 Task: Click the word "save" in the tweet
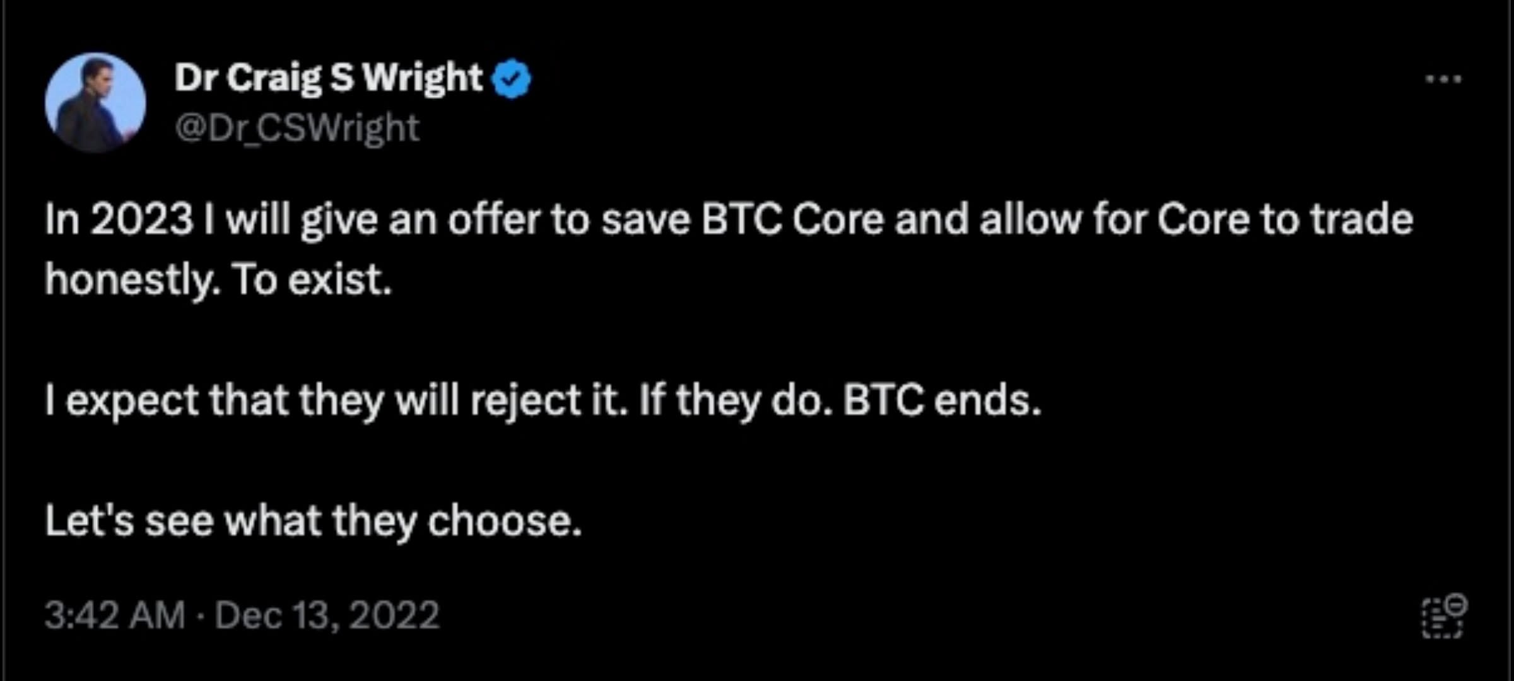pyautogui.click(x=645, y=220)
